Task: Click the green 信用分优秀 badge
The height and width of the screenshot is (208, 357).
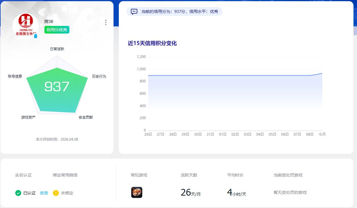Action: [57, 30]
